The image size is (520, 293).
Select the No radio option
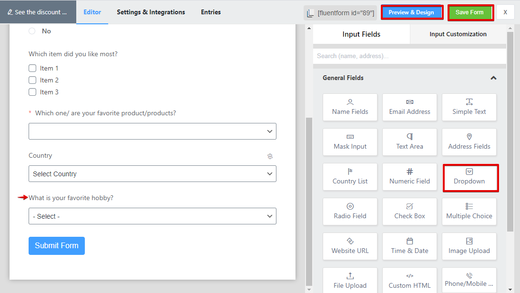(x=32, y=31)
